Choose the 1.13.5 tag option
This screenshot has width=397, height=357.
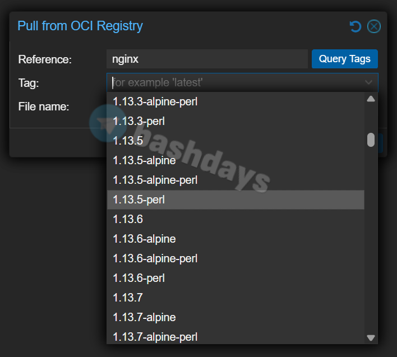tap(128, 141)
